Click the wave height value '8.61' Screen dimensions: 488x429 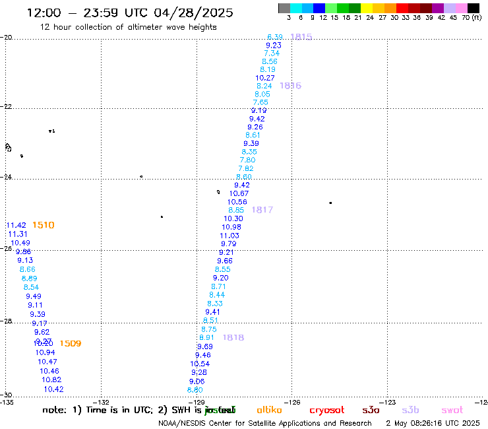point(253,135)
